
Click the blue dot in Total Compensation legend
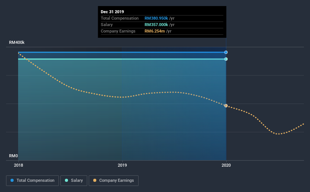point(12,180)
